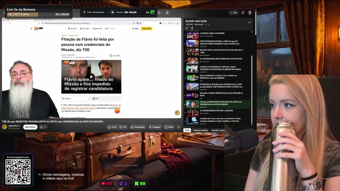Expand the Resumo dropdown in the article
Image resolution: width=340 pixels, height=191 pixels.
click(x=76, y=98)
